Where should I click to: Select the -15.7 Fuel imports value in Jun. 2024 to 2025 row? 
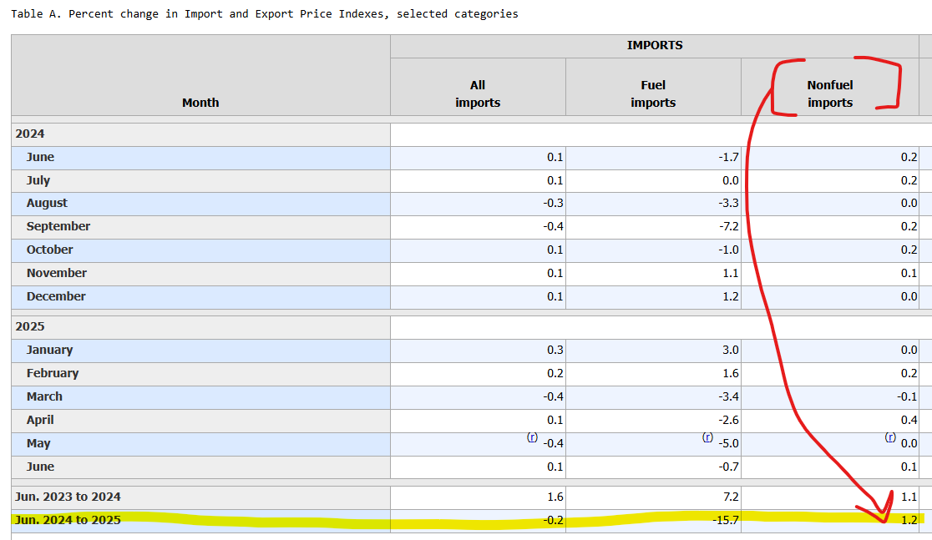(x=726, y=520)
